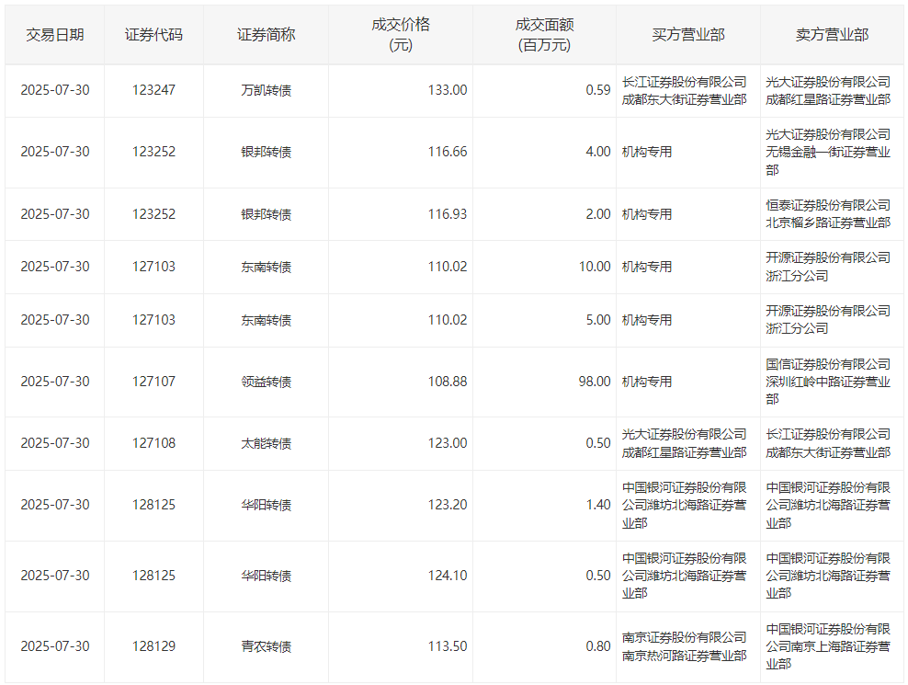Select security code 123247
The image size is (908, 685).
(x=153, y=90)
